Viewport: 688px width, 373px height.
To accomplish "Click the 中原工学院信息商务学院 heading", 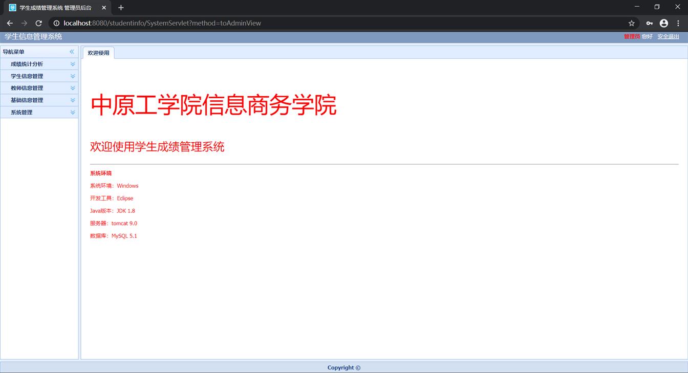I will [x=213, y=105].
